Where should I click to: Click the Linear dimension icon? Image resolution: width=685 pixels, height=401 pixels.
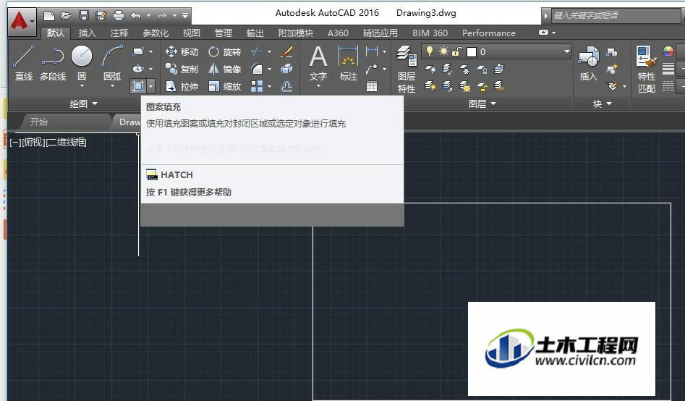372,51
